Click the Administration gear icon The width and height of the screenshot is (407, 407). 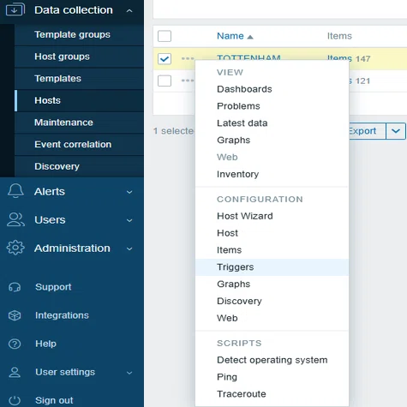(x=15, y=248)
